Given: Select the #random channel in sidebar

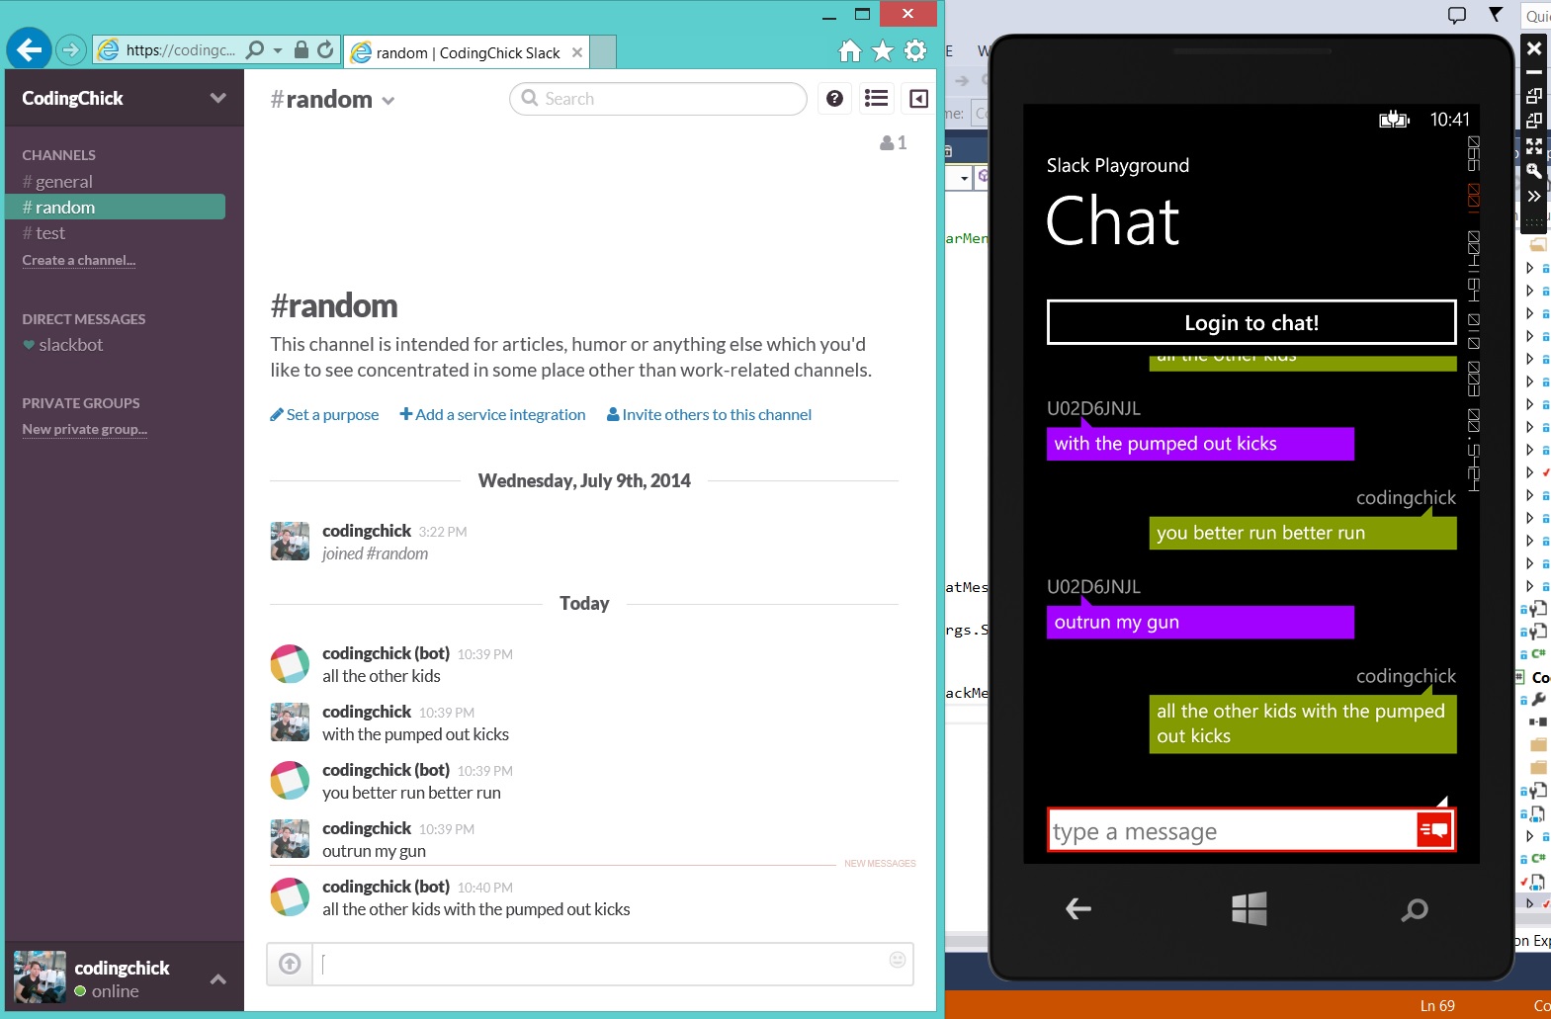Looking at the screenshot, I should tap(116, 207).
